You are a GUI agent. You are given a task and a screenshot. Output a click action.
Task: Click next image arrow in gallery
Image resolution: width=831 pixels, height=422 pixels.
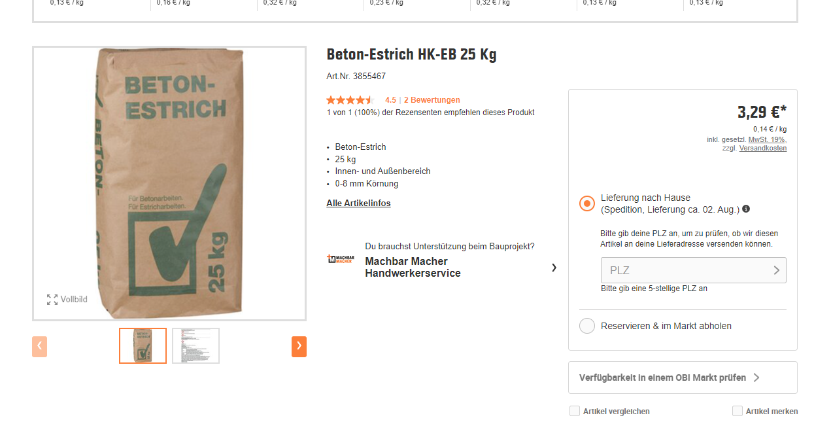(299, 346)
